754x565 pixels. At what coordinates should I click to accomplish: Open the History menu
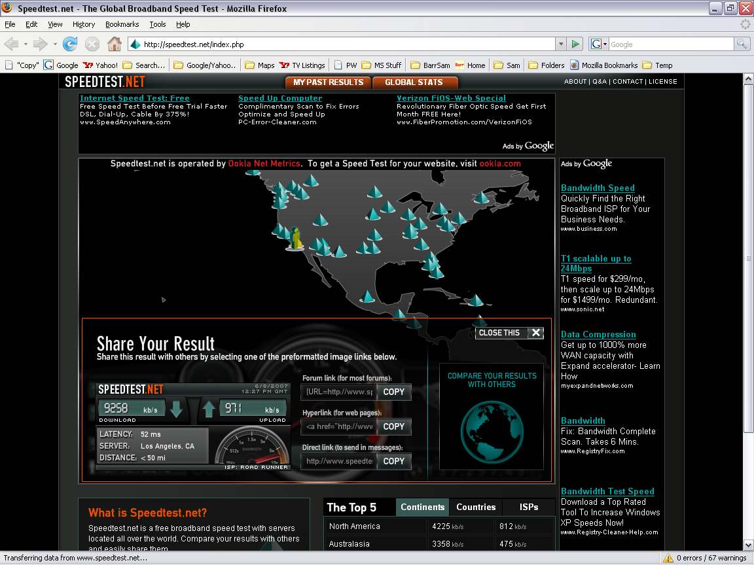click(84, 24)
